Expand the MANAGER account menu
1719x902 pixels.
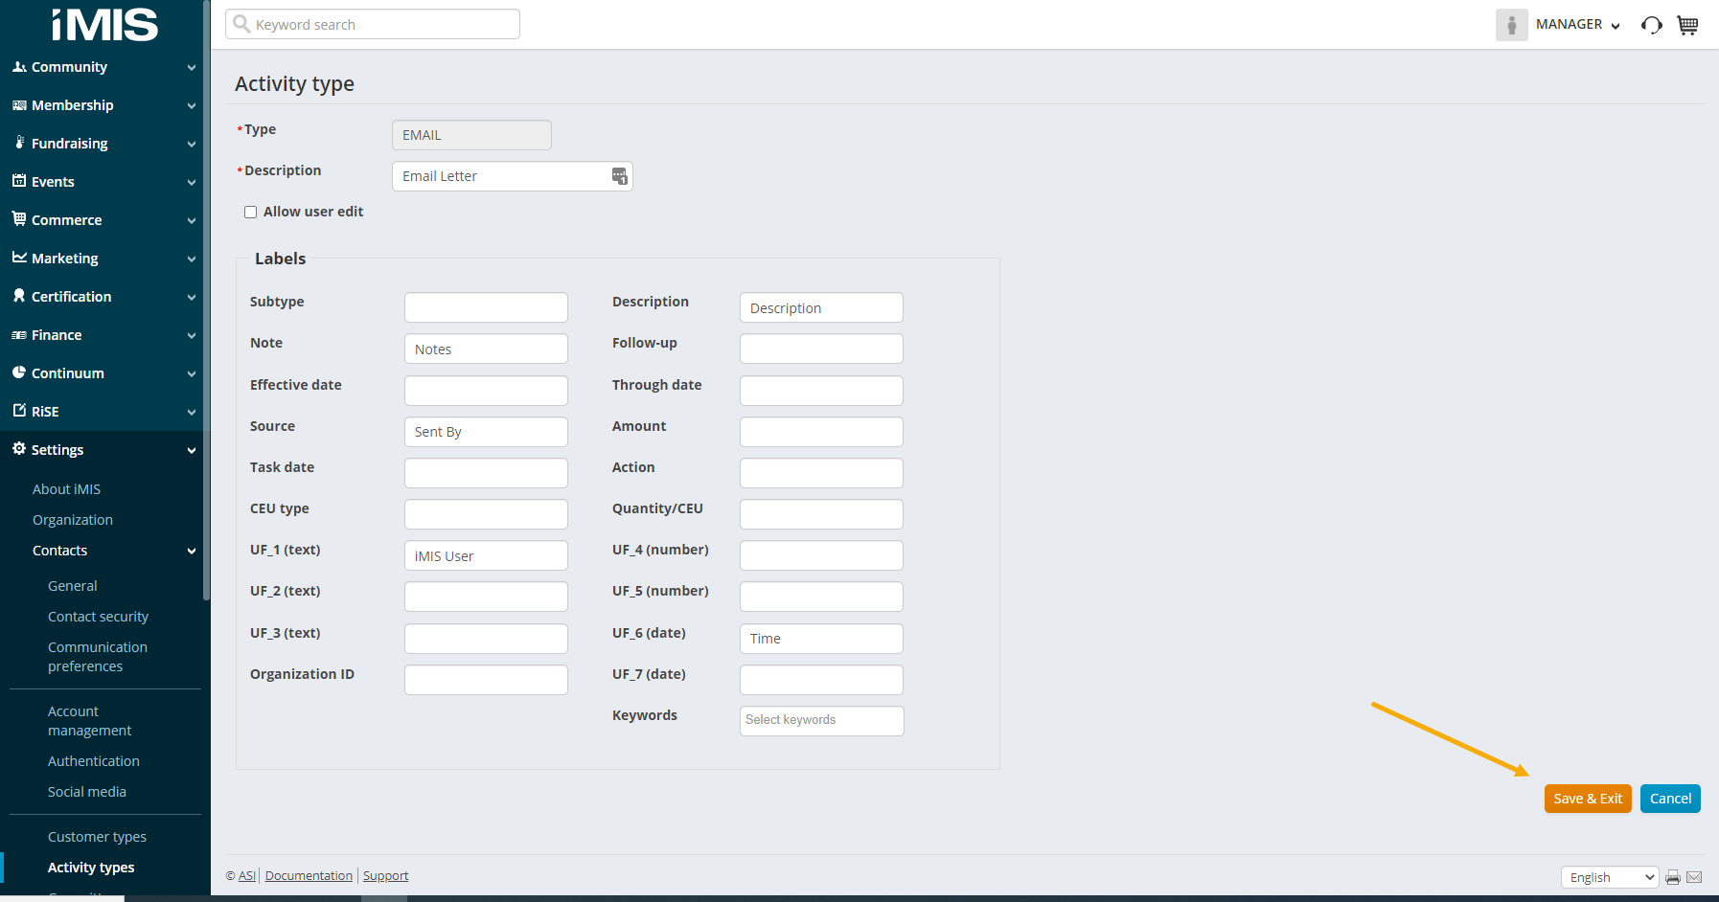[1577, 25]
